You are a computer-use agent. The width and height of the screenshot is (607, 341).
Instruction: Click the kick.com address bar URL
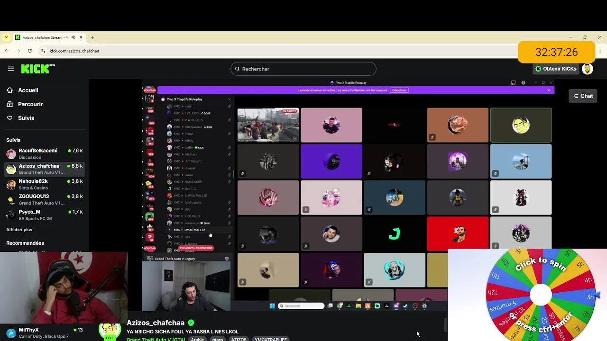click(x=74, y=51)
